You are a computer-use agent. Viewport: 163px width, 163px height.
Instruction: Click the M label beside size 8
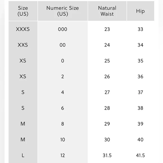(23, 124)
